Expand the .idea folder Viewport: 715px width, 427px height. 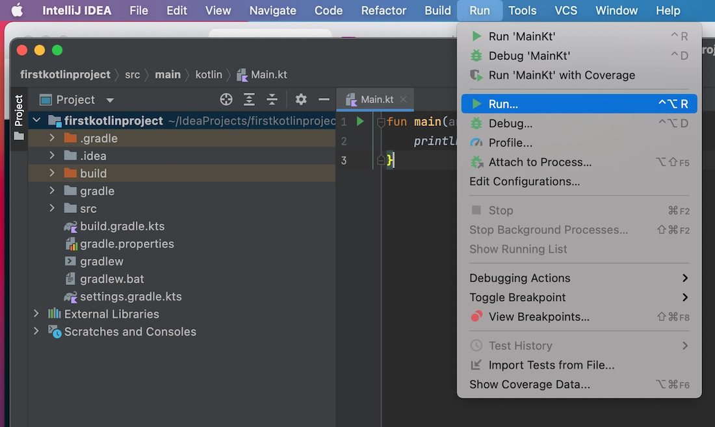(52, 155)
